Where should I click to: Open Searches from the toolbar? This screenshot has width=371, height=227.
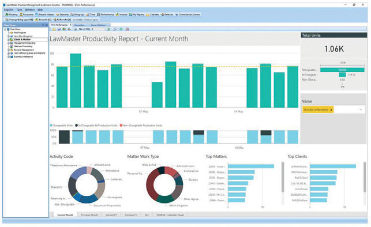(x=62, y=14)
